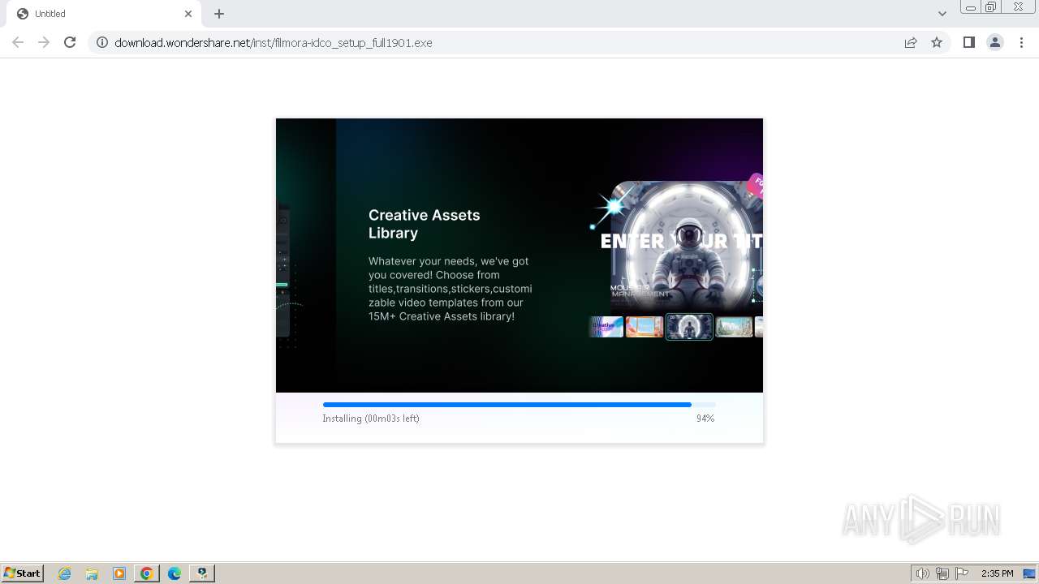Select the orange beach template thumbnail
The width and height of the screenshot is (1039, 584).
645,327
